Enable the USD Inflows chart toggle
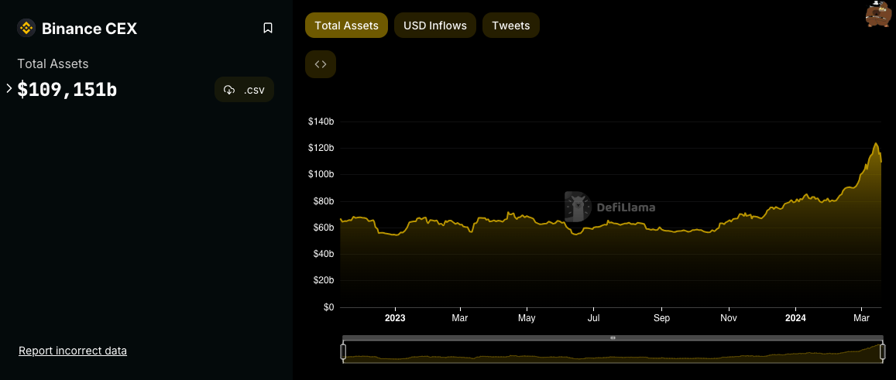The height and width of the screenshot is (380, 896). coord(435,26)
